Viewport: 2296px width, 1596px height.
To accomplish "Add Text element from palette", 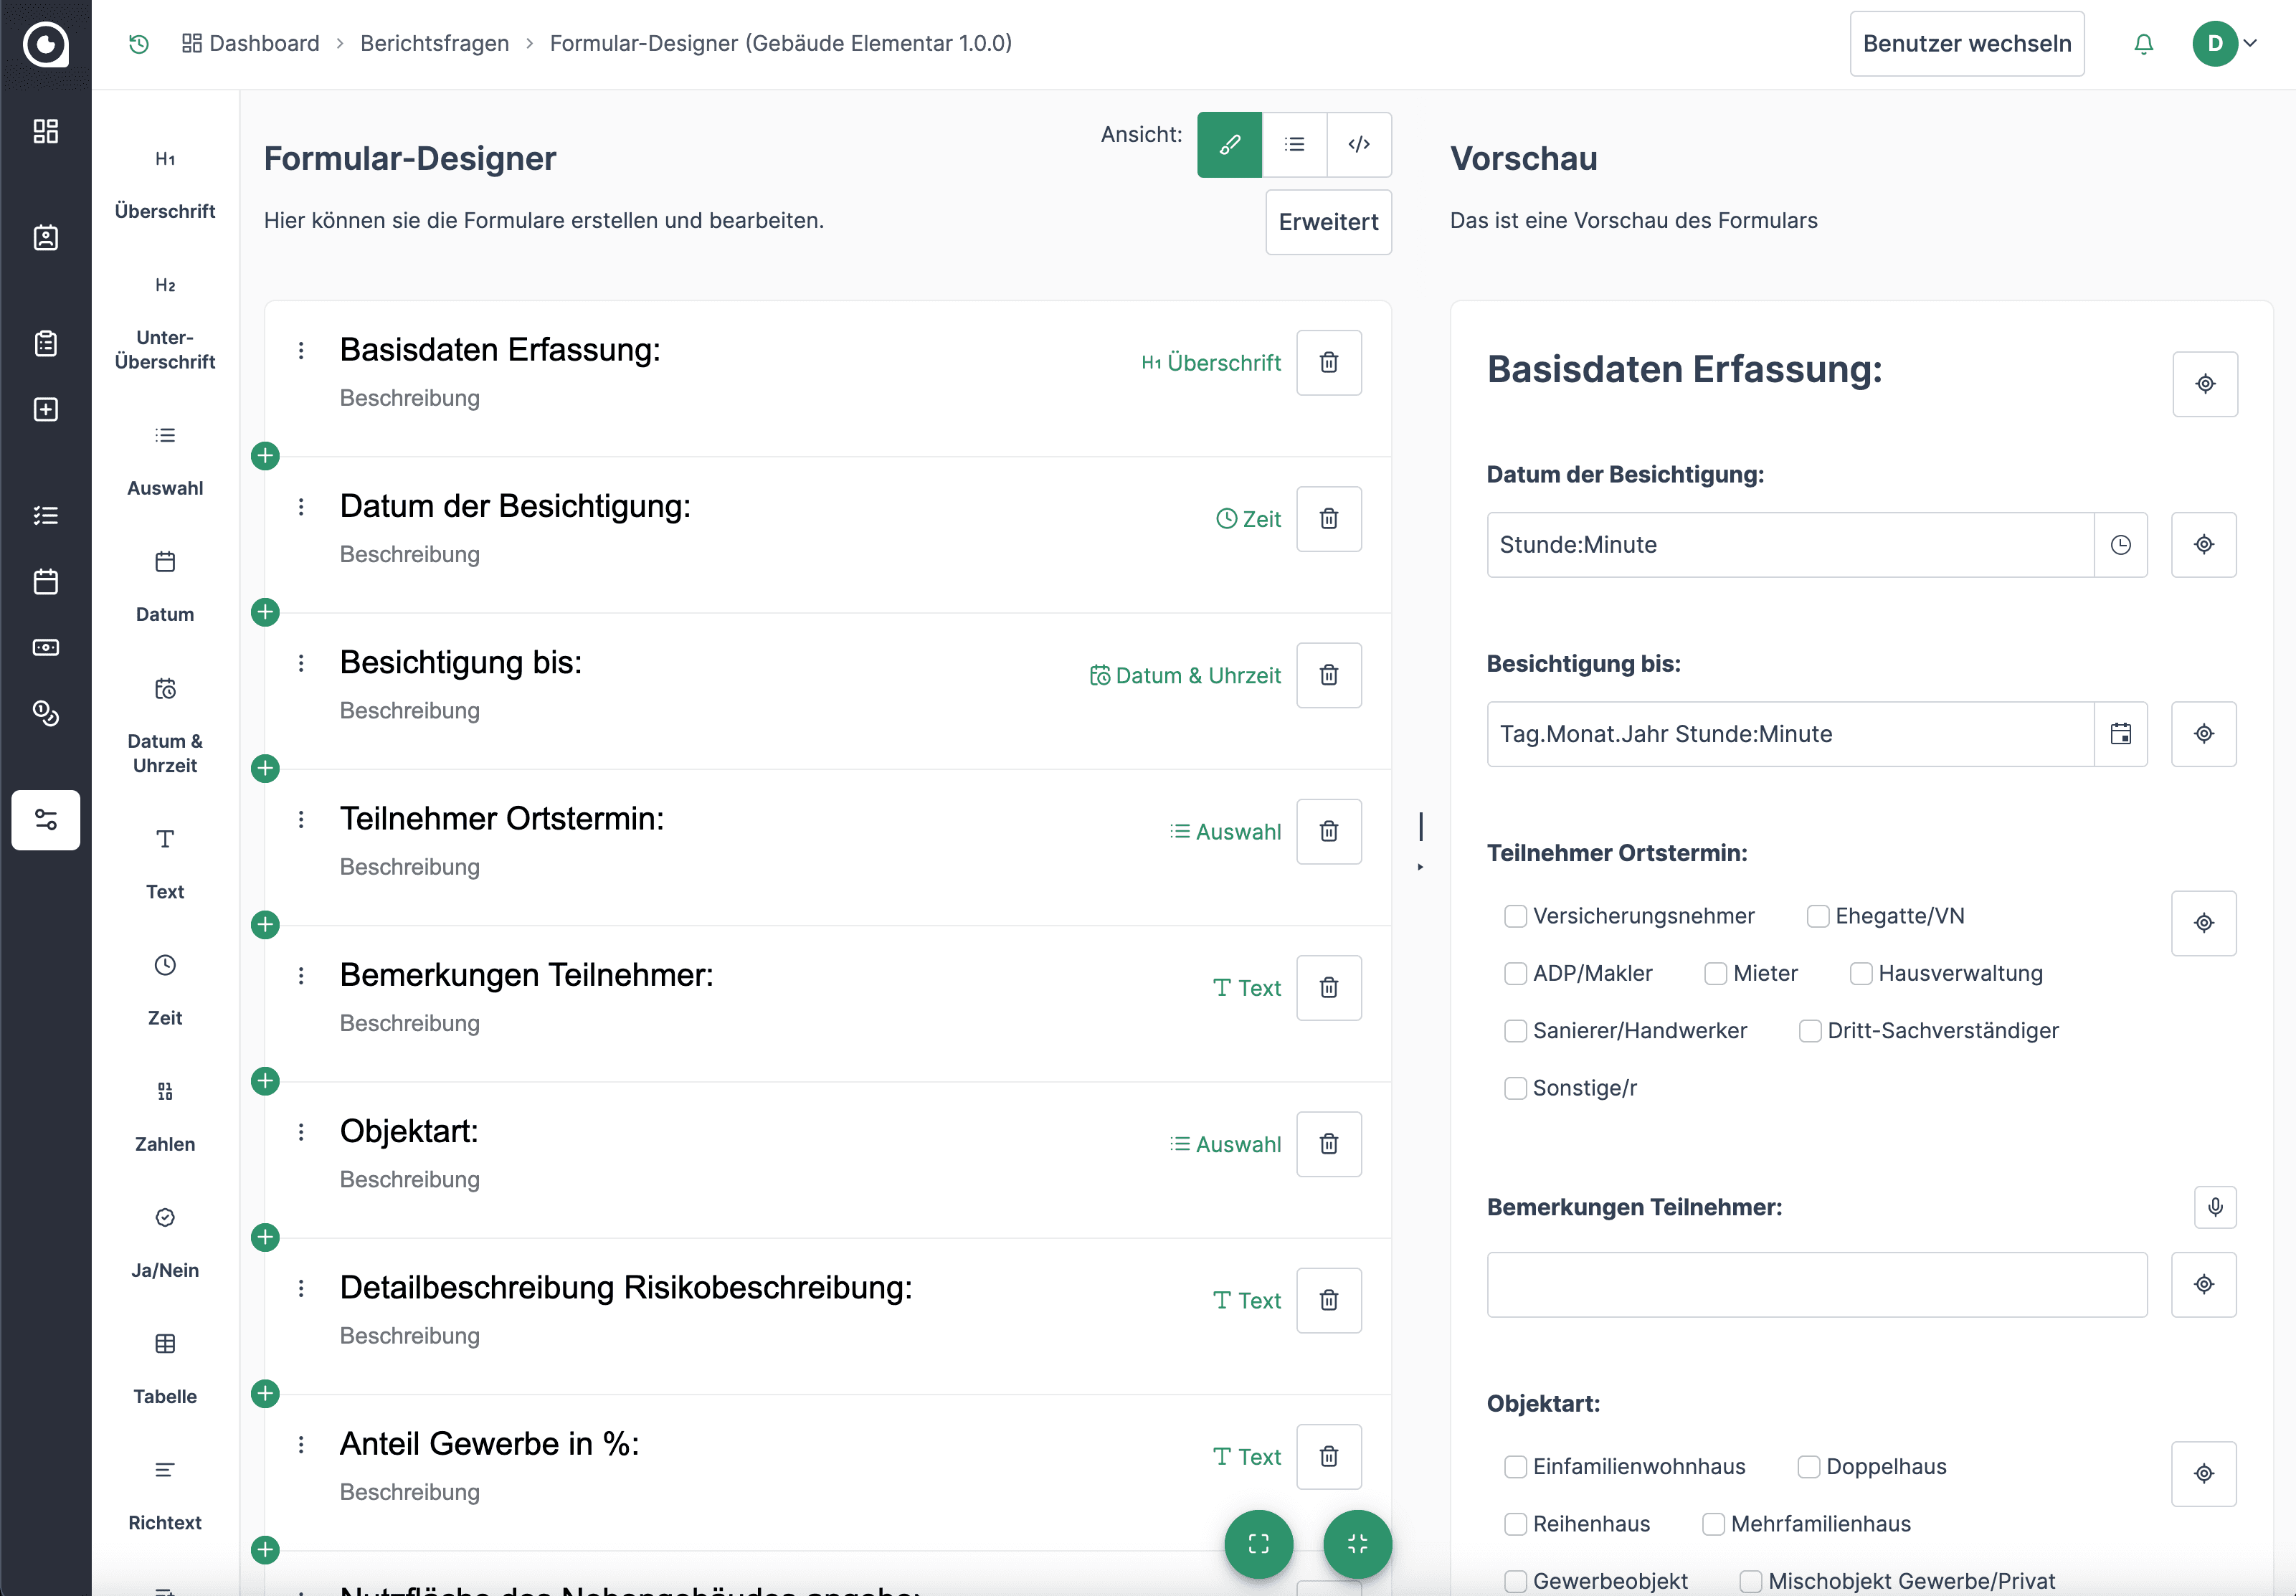I will [x=165, y=865].
